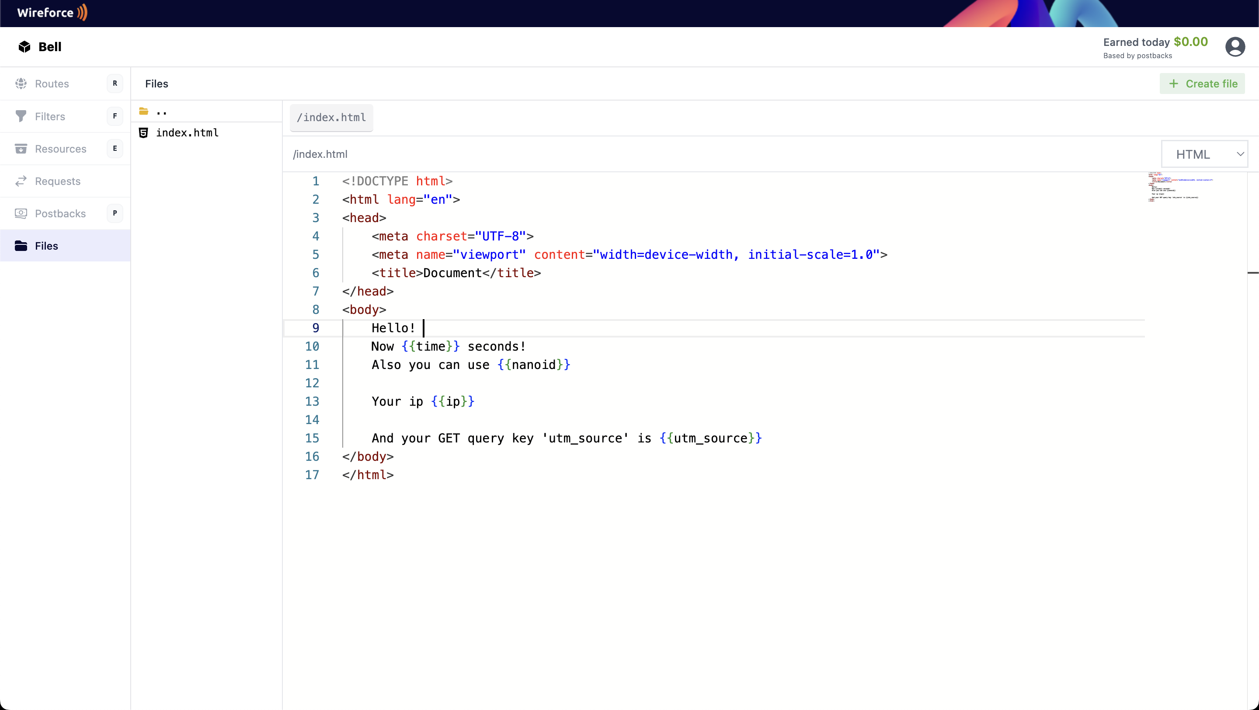Image resolution: width=1259 pixels, height=710 pixels.
Task: Click the Filters funnel icon
Action: click(21, 116)
